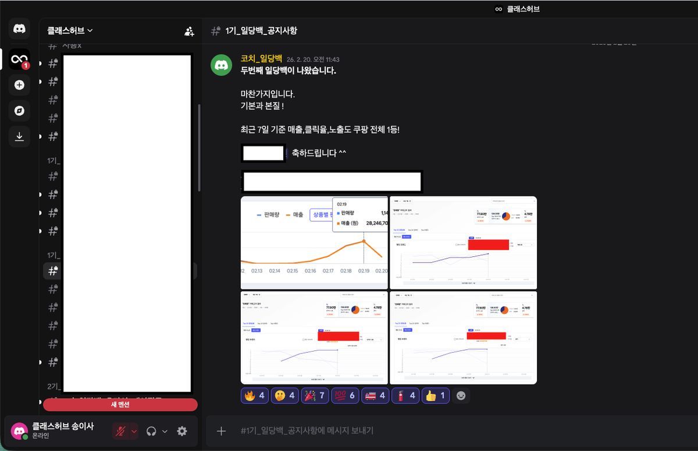Viewport: 698px width, 451px height.
Task: Open the headphone output options chevron
Action: pyautogui.click(x=164, y=431)
